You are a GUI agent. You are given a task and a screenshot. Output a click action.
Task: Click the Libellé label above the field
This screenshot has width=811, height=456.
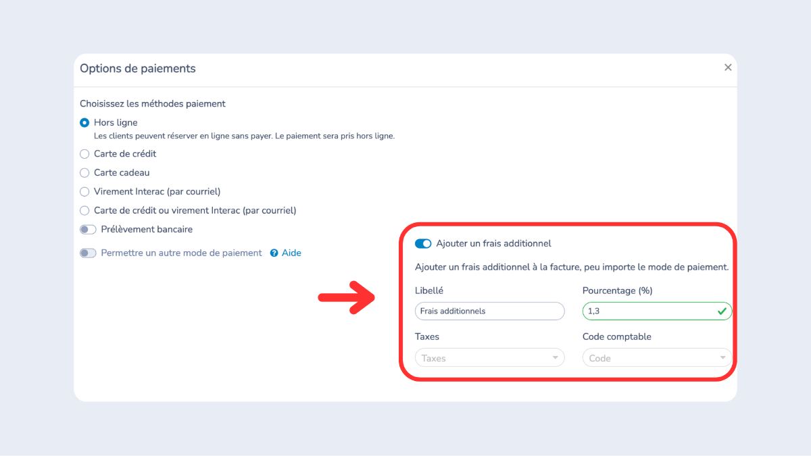tap(429, 290)
